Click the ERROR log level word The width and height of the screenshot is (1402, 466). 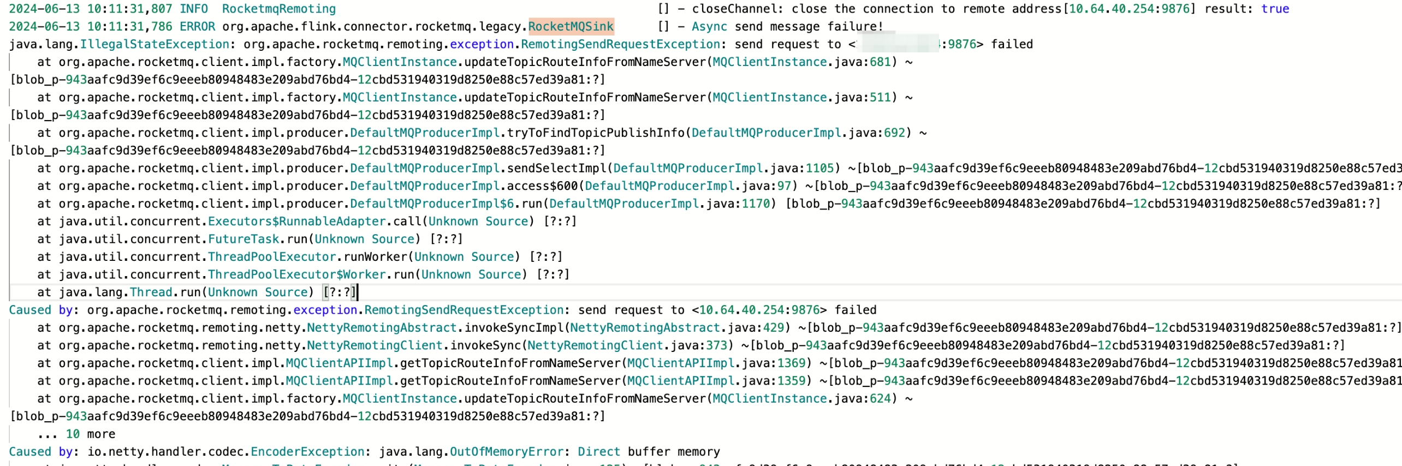(x=197, y=26)
